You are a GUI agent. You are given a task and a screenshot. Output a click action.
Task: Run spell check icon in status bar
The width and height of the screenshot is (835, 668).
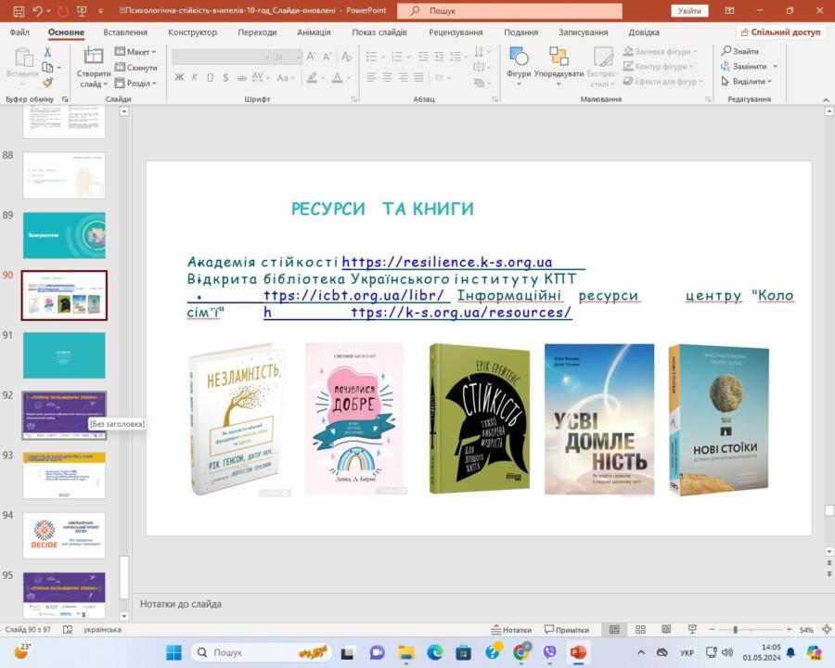click(x=68, y=630)
